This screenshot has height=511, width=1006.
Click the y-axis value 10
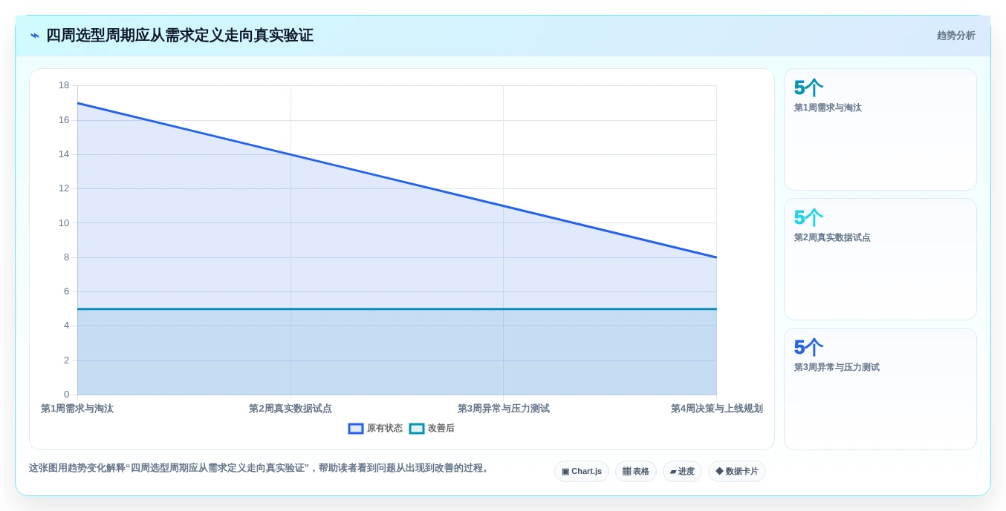click(x=64, y=222)
